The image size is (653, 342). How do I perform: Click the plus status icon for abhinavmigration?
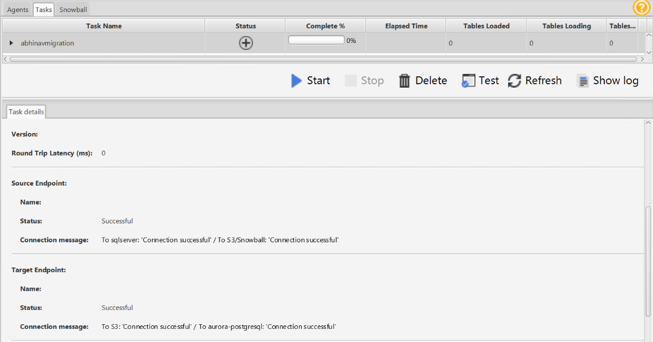pyautogui.click(x=246, y=43)
